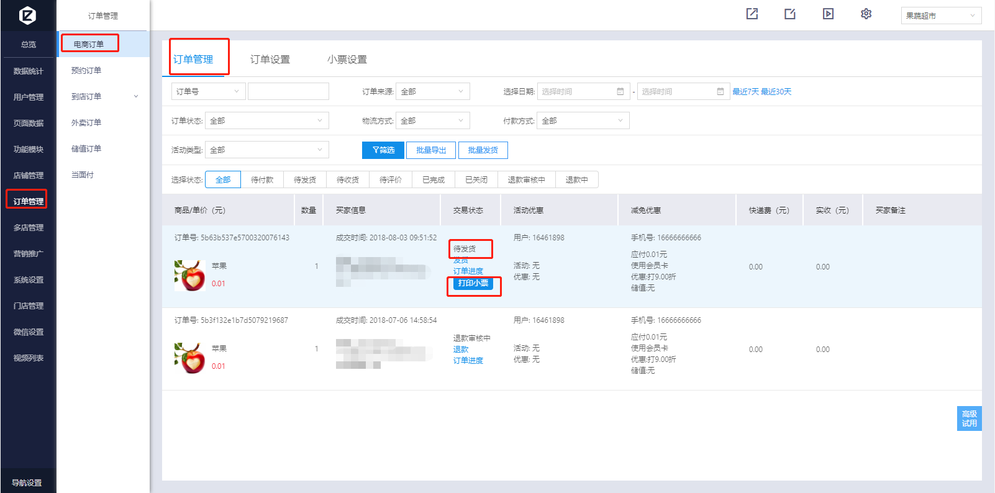Open 功能模块 in the left sidebar
This screenshot has width=995, height=493.
tap(29, 150)
